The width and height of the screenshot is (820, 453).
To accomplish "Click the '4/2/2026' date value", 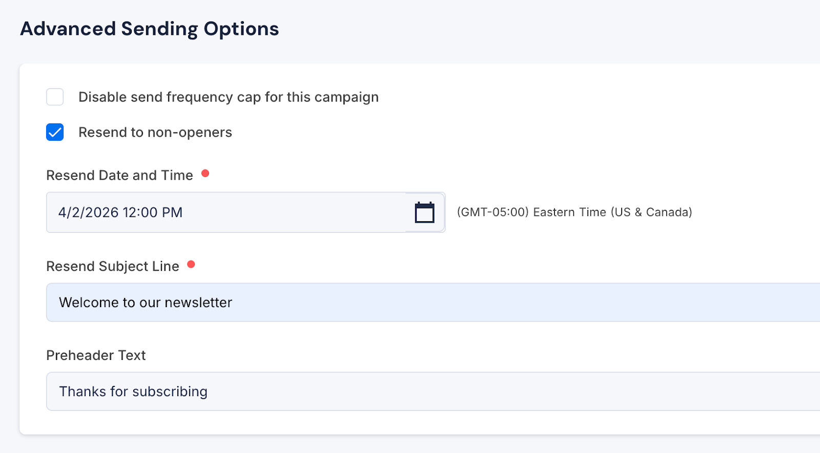I will click(88, 212).
